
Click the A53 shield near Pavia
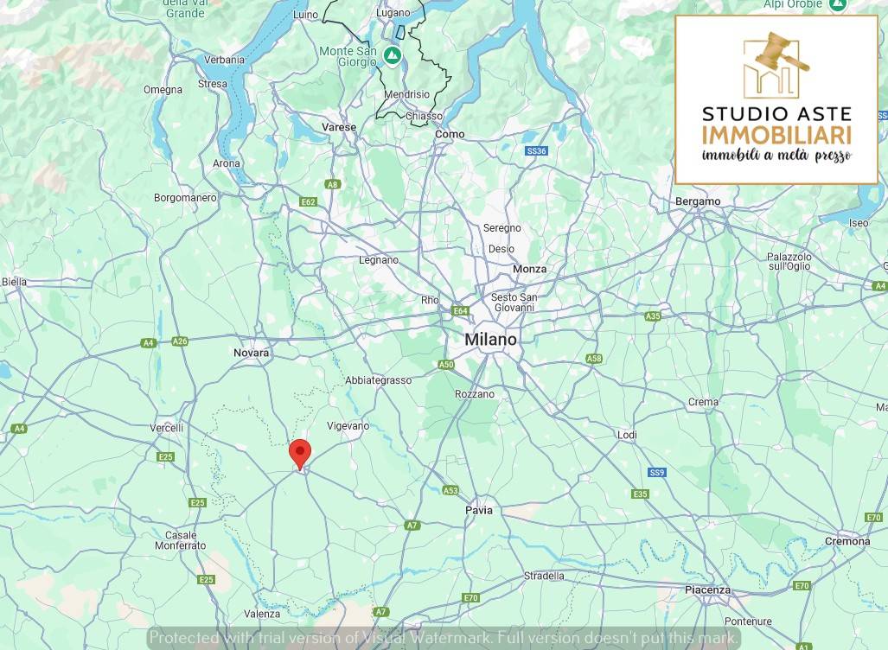click(x=450, y=490)
